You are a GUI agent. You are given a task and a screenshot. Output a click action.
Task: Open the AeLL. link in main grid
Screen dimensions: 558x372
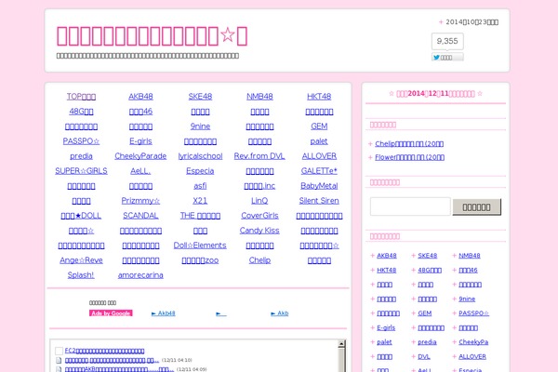tap(140, 171)
